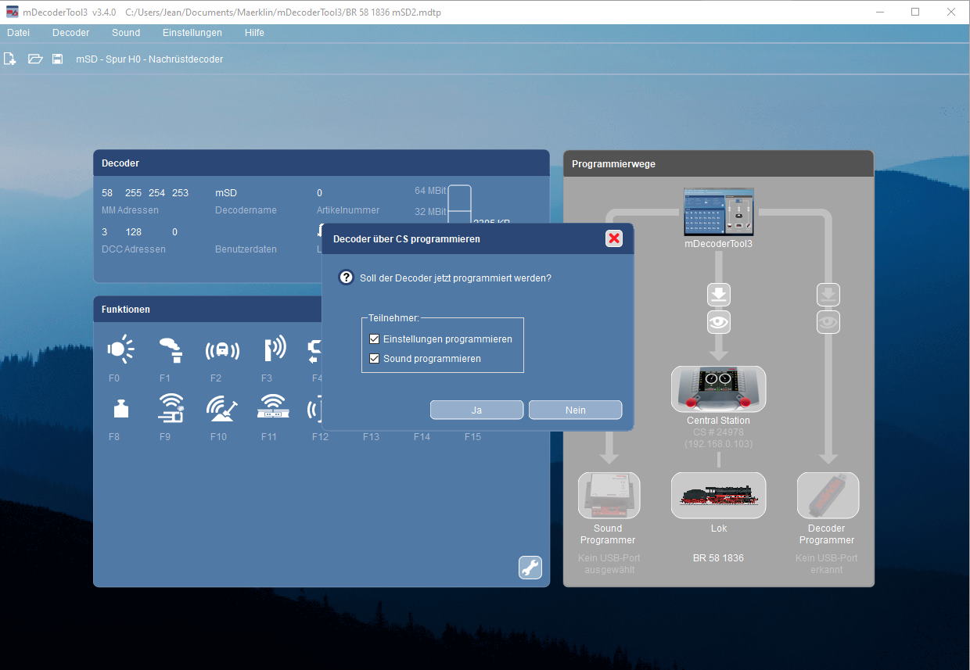
Task: Toggle Einstellungen programmieren checkbox
Action: click(374, 339)
